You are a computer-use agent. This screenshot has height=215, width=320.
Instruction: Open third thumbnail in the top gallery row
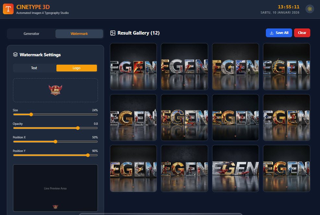(235, 67)
